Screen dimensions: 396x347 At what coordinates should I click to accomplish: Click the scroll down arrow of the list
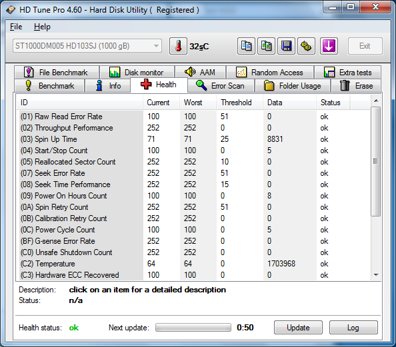[x=376, y=275]
